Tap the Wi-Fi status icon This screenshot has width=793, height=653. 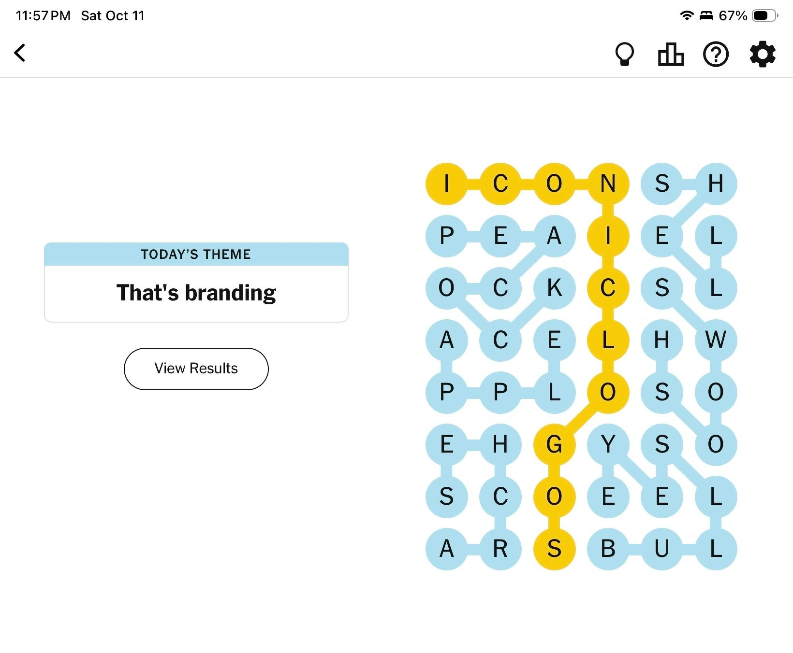(686, 15)
